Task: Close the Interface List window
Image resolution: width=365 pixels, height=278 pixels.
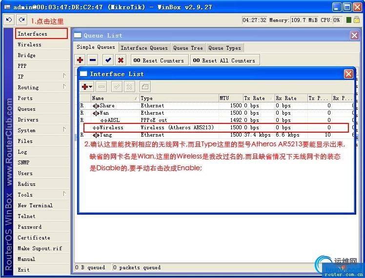Action: 348,74
